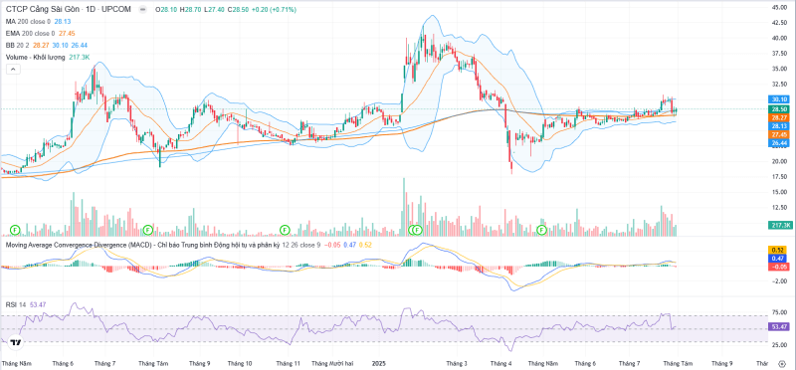
Task: Select the Volume - Khối lượng legend
Action: tap(47, 58)
